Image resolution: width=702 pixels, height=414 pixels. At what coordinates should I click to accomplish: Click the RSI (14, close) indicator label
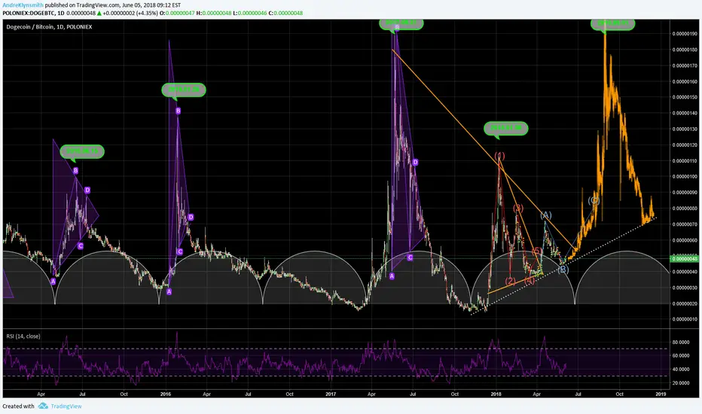click(23, 336)
